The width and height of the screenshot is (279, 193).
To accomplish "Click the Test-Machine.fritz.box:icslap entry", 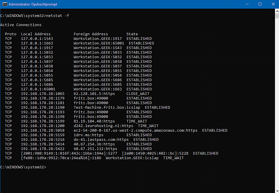I will coord(107,108).
